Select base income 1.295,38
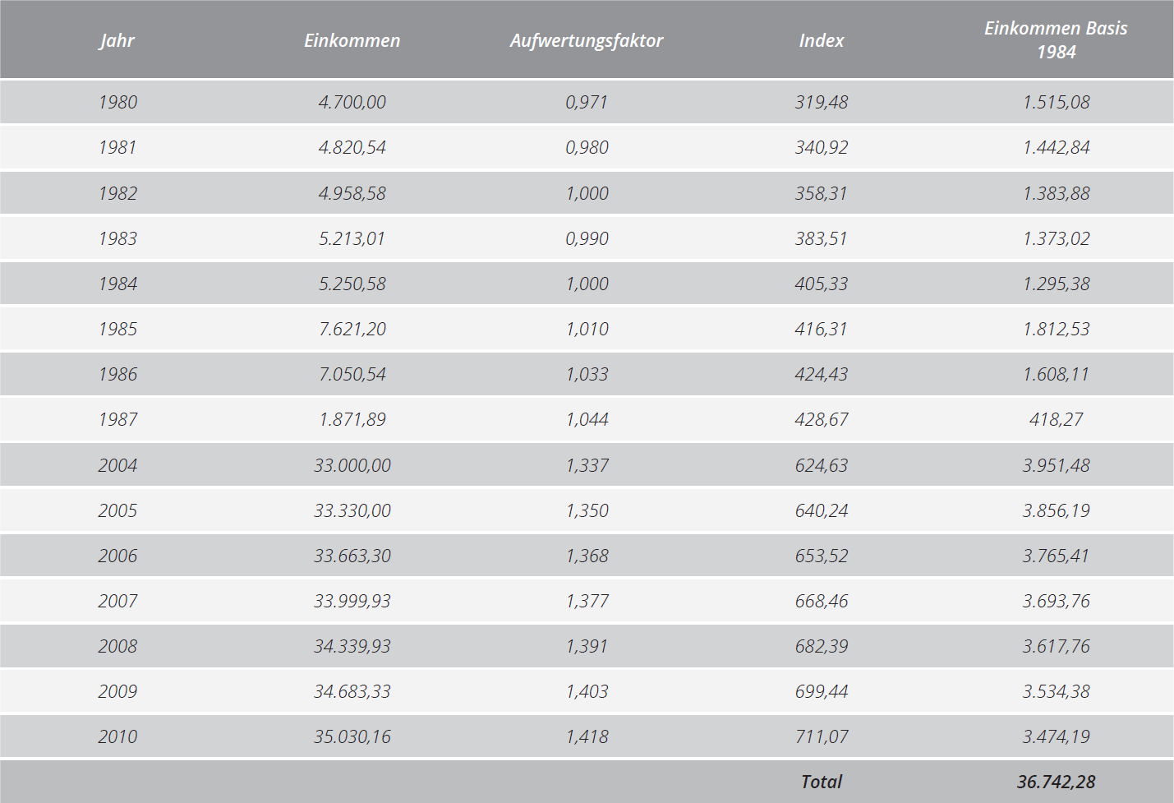 coord(1056,284)
